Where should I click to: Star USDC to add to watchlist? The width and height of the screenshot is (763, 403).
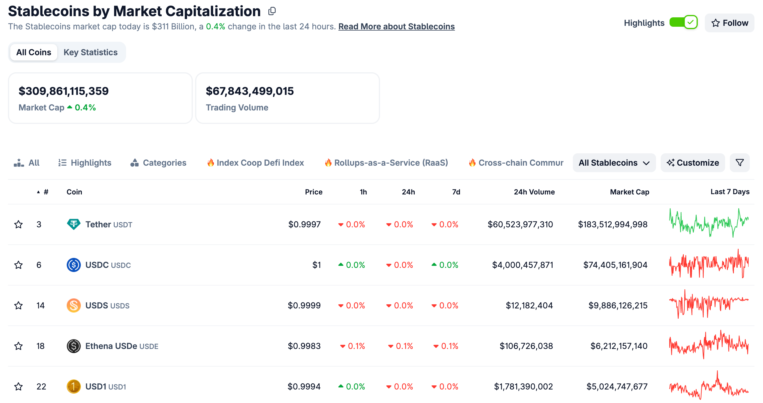(19, 265)
